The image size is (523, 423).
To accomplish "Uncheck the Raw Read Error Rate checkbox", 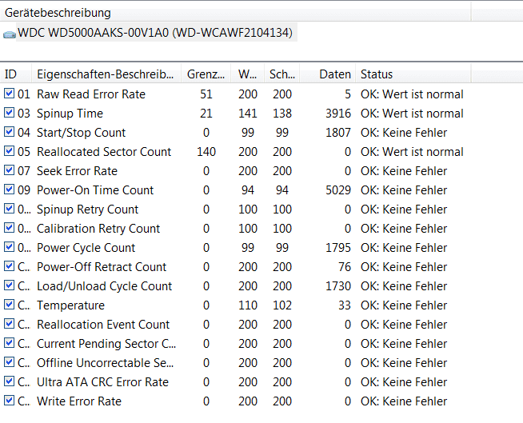I will pos(9,94).
